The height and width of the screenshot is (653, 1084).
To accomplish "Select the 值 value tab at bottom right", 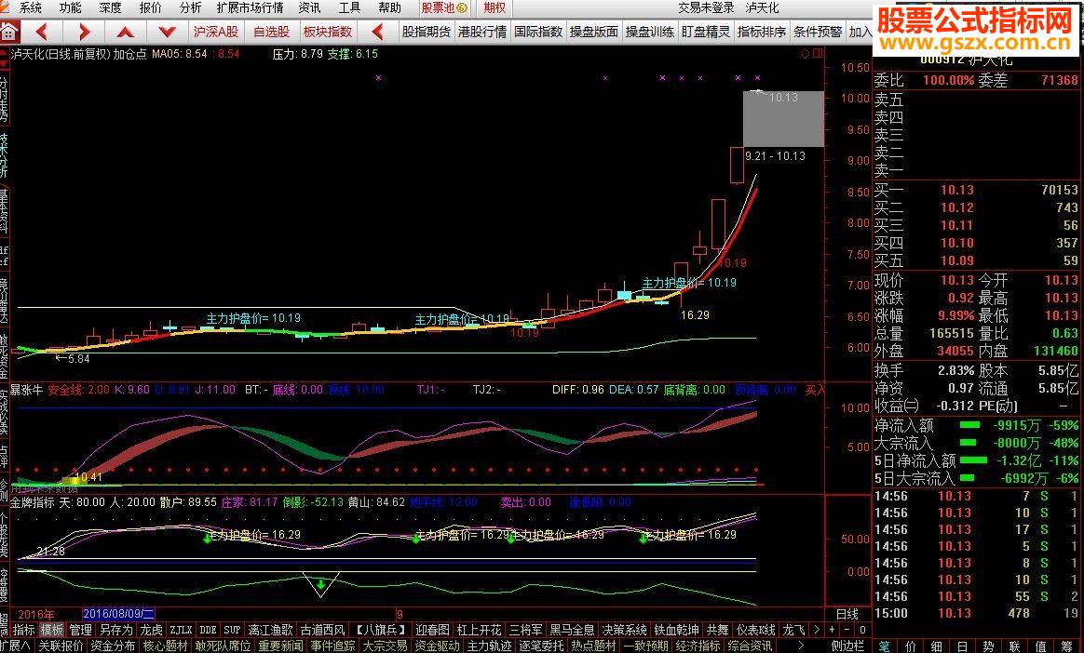I will pyautogui.click(x=1041, y=646).
